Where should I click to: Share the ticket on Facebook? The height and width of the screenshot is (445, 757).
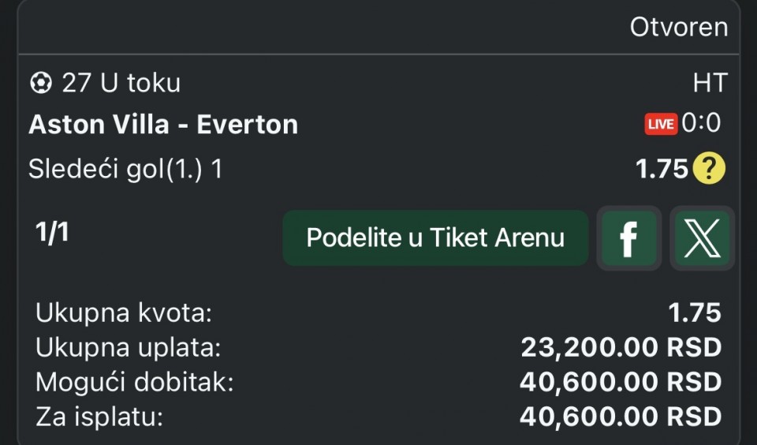pyautogui.click(x=628, y=237)
